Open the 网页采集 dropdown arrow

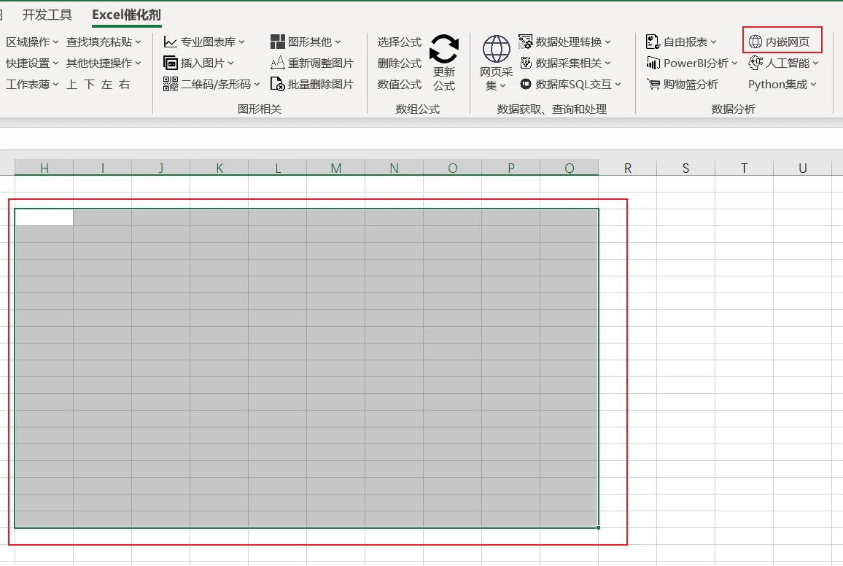(x=502, y=86)
